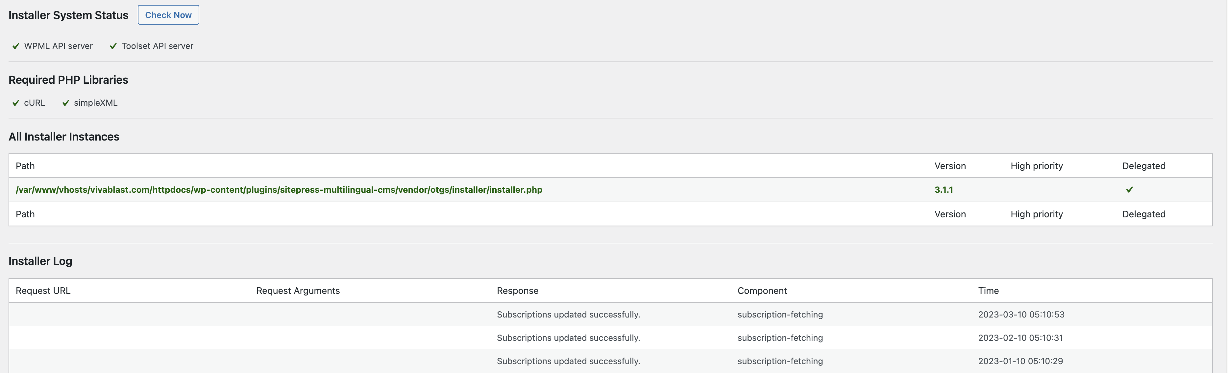Viewport: 1228px width, 373px height.
Task: Click the cURL checkmark icon
Action: tap(16, 103)
